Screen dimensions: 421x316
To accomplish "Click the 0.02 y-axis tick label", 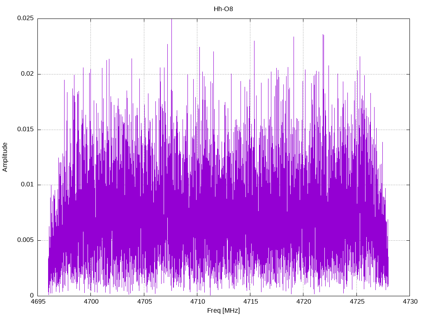I will coord(28,74).
